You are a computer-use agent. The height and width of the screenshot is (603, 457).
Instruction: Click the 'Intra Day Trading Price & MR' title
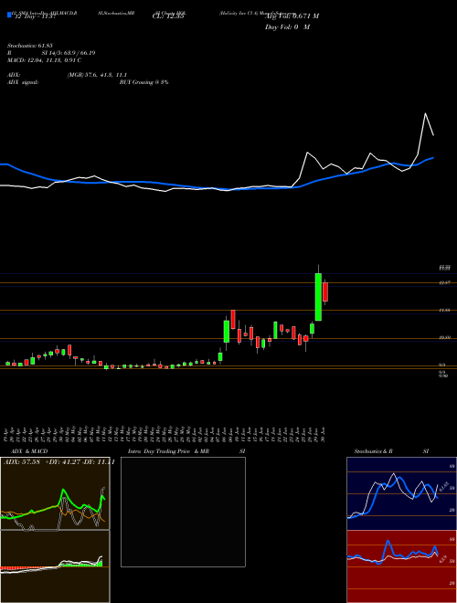click(x=168, y=451)
